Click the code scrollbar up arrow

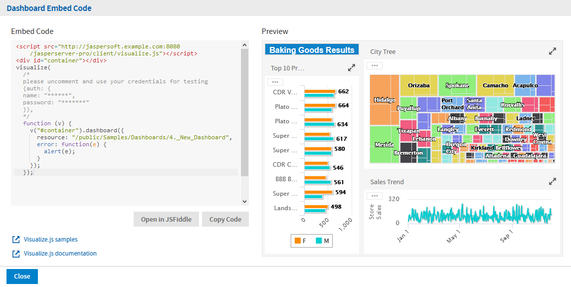click(x=245, y=45)
